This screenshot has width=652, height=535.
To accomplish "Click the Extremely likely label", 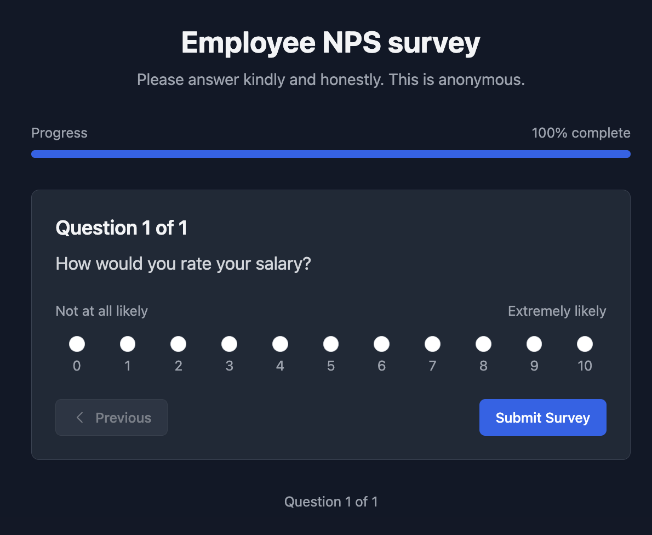I will click(x=557, y=311).
